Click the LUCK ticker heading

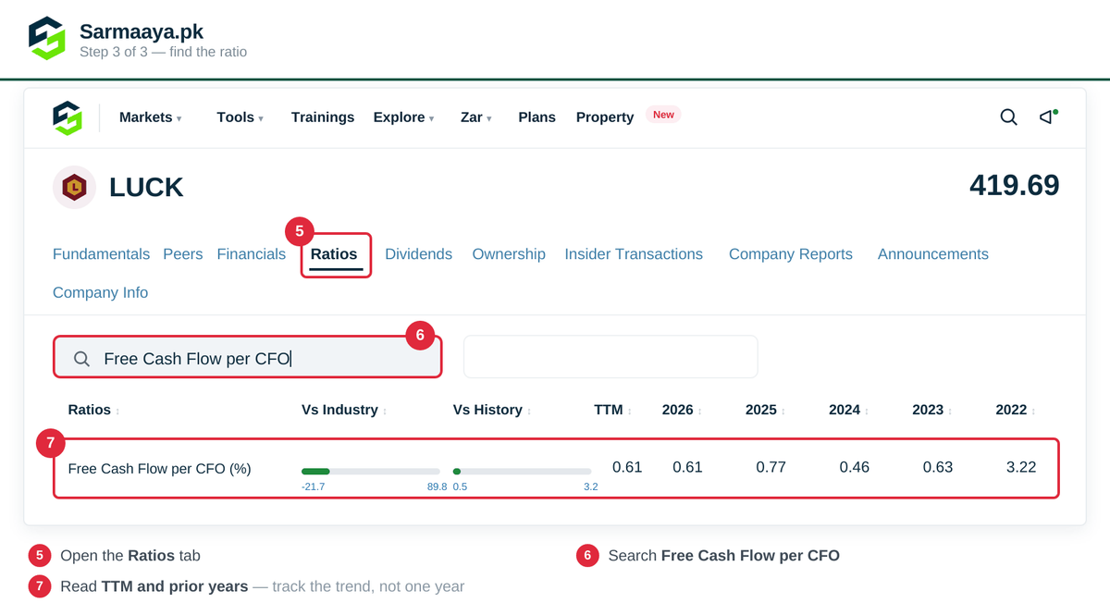tap(146, 188)
